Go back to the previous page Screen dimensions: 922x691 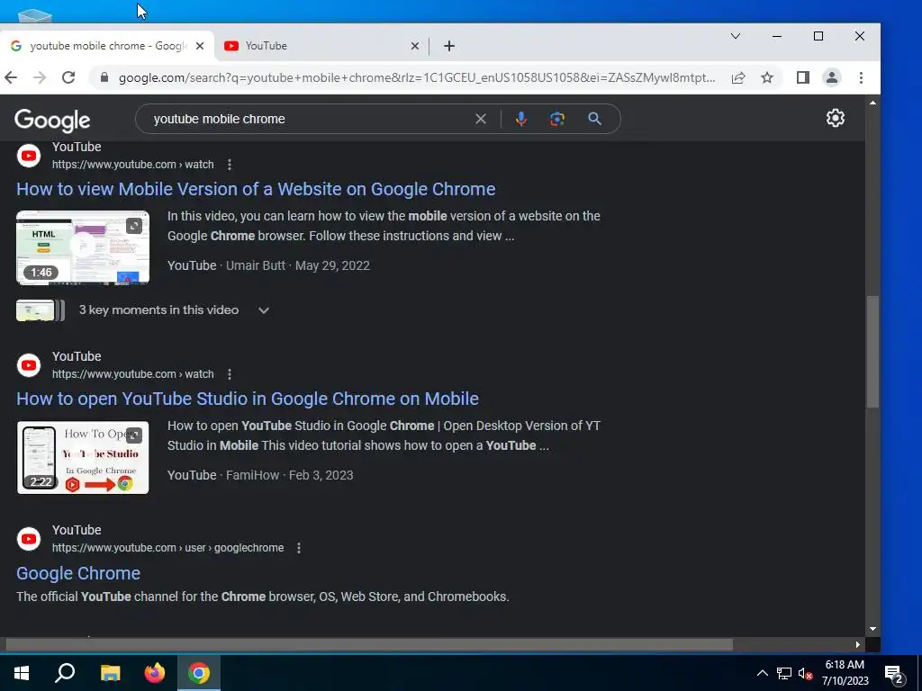click(x=11, y=77)
